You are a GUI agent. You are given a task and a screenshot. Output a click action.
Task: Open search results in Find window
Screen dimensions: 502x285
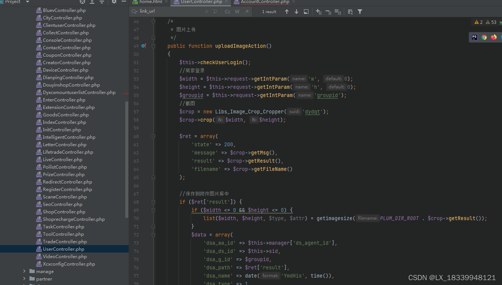coord(306,12)
